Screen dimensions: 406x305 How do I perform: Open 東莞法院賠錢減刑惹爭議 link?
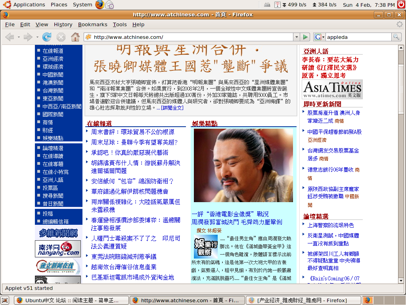124,257
